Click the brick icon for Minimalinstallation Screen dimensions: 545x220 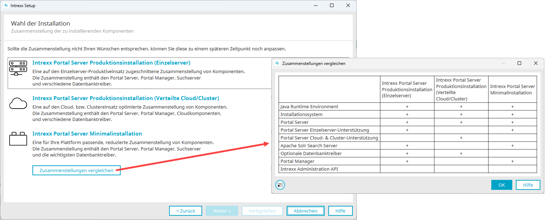tap(18, 139)
